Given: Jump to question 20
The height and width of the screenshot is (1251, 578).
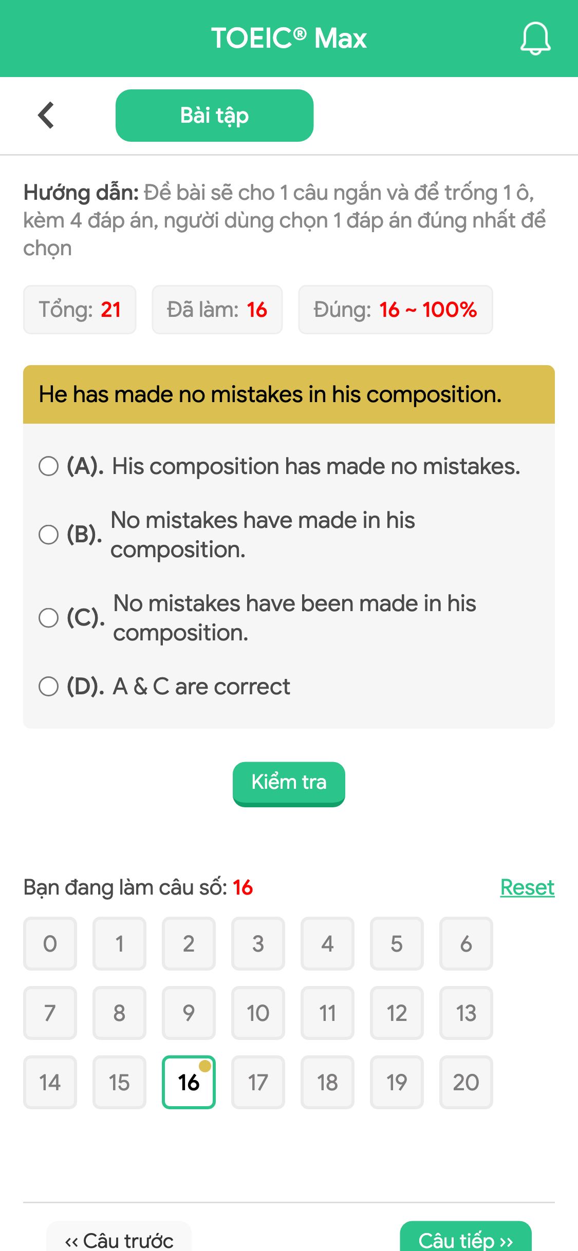Looking at the screenshot, I should [466, 1083].
